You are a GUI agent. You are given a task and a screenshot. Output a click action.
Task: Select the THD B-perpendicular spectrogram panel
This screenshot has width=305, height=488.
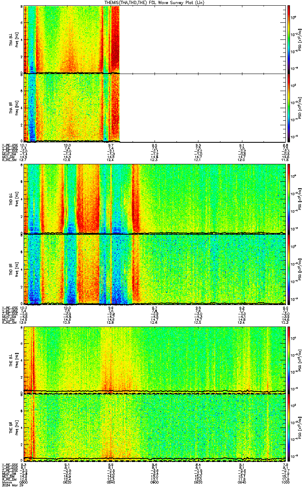[155, 199]
